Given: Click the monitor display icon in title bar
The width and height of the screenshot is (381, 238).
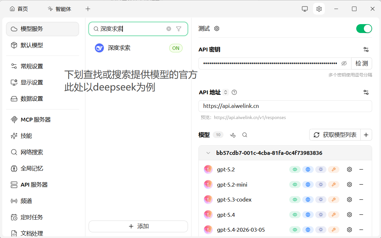Looking at the screenshot, I should click(x=305, y=9).
